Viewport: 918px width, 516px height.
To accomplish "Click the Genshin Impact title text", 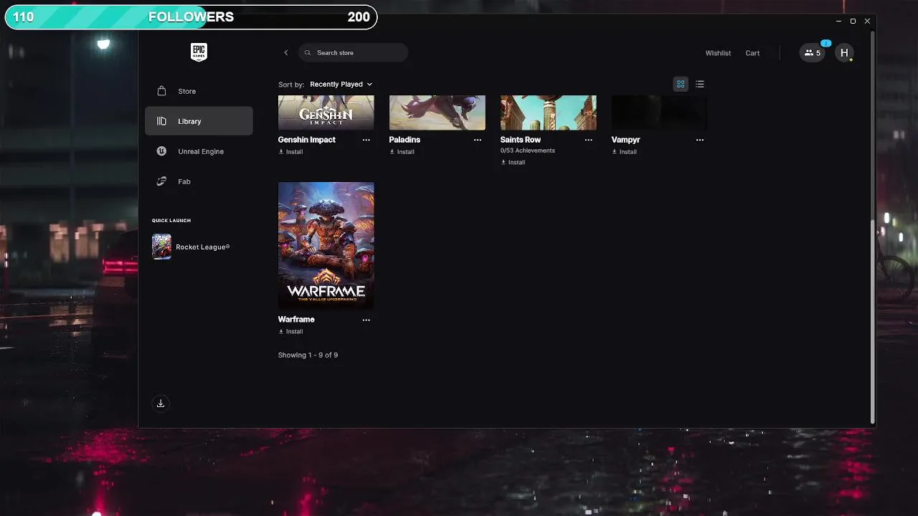I will click(306, 140).
